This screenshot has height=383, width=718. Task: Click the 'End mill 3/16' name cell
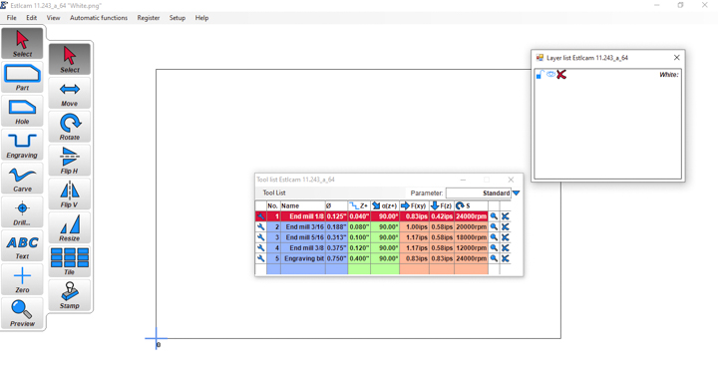pyautogui.click(x=303, y=226)
